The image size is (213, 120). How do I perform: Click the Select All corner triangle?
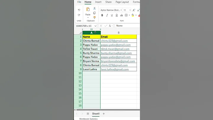pos(80,33)
